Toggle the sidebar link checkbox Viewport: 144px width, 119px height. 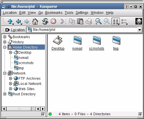43,114
